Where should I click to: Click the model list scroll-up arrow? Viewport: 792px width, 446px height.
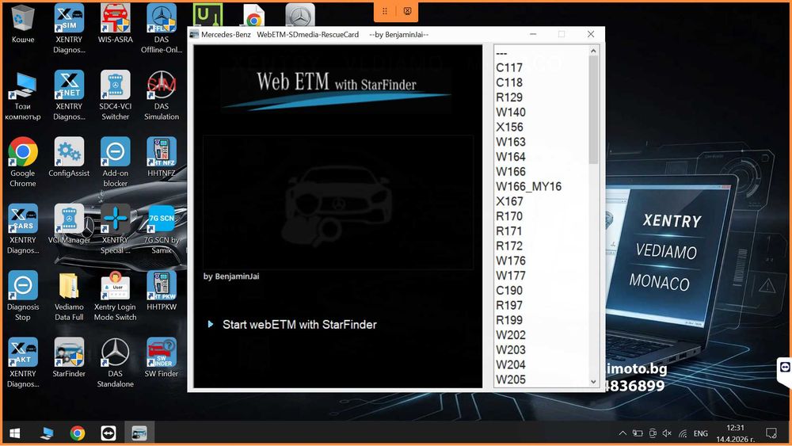(x=593, y=51)
